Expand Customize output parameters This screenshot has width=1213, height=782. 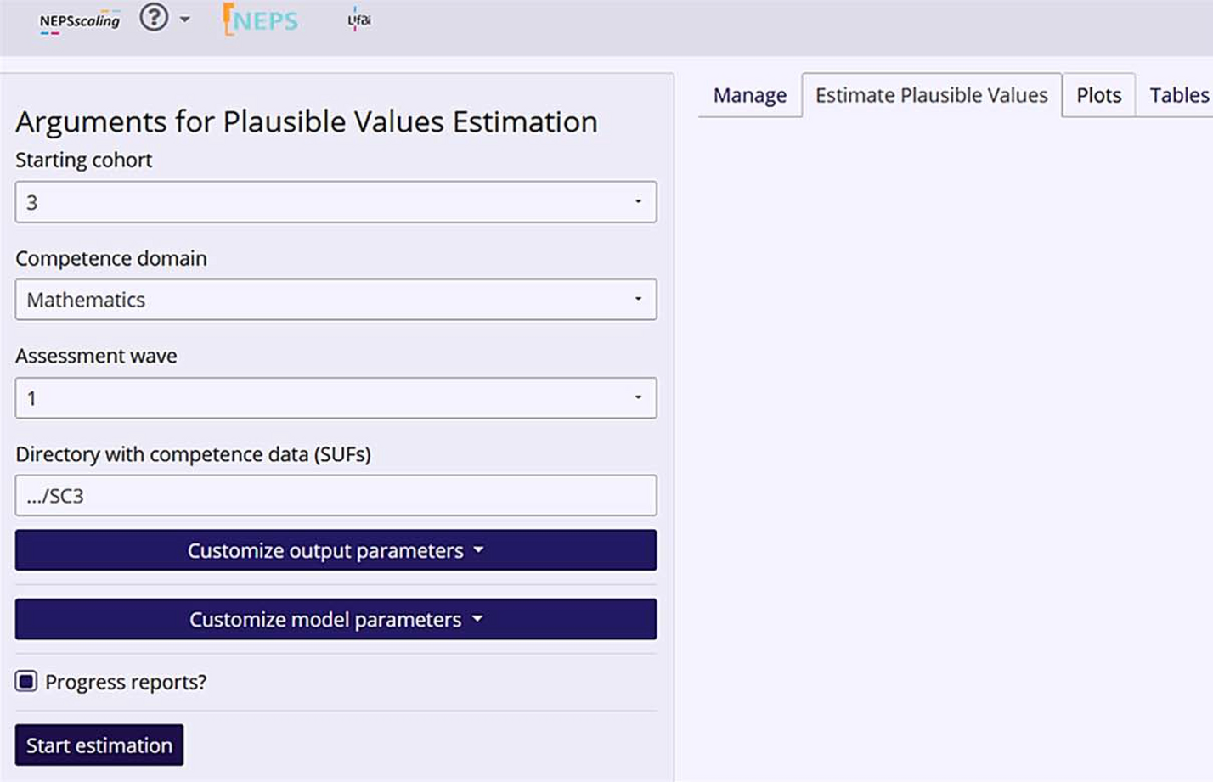(x=336, y=550)
